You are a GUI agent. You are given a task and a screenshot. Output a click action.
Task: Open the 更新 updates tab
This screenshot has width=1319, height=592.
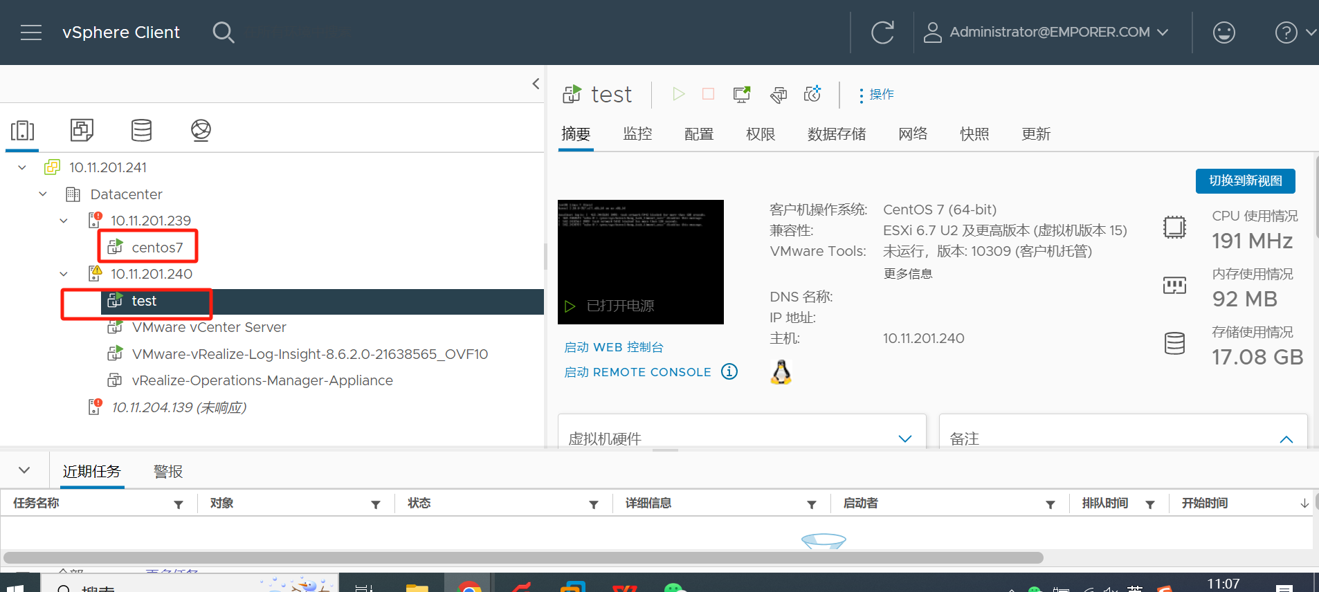[x=1036, y=134]
